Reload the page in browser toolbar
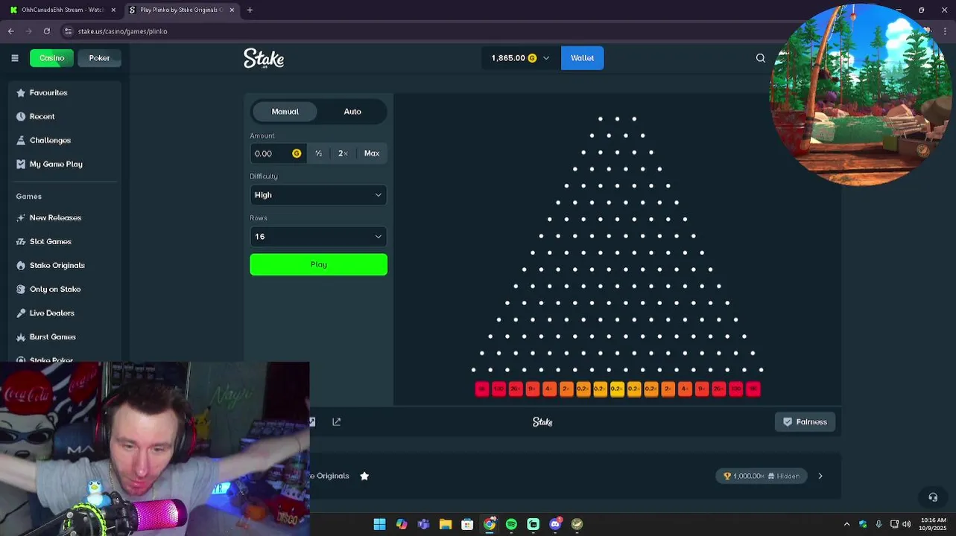The height and width of the screenshot is (536, 956). point(47,31)
